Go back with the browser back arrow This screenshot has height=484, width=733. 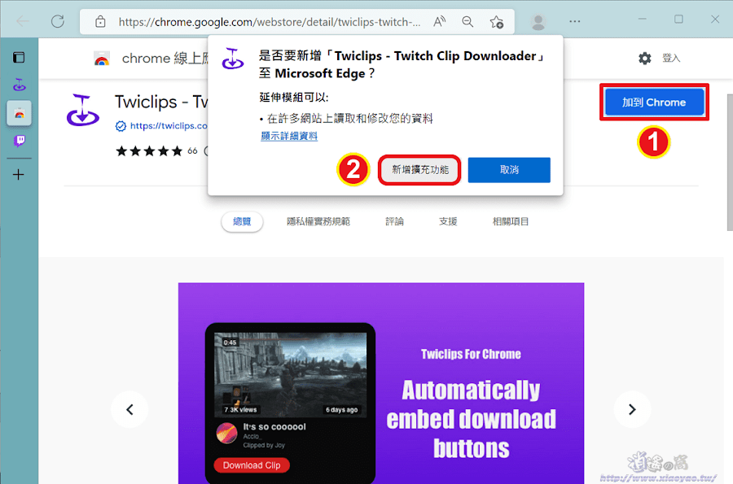tap(22, 21)
